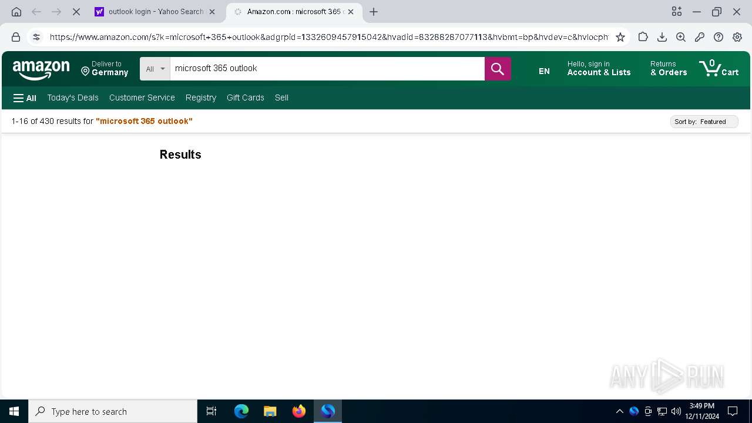Viewport: 752px width, 423px height.
Task: Open browser settings gear icon
Action: (x=737, y=37)
